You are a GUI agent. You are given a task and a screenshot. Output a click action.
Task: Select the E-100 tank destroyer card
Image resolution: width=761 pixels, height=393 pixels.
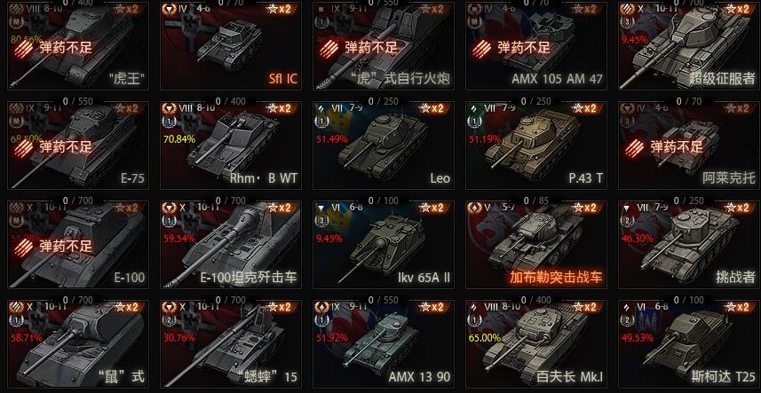[231, 245]
